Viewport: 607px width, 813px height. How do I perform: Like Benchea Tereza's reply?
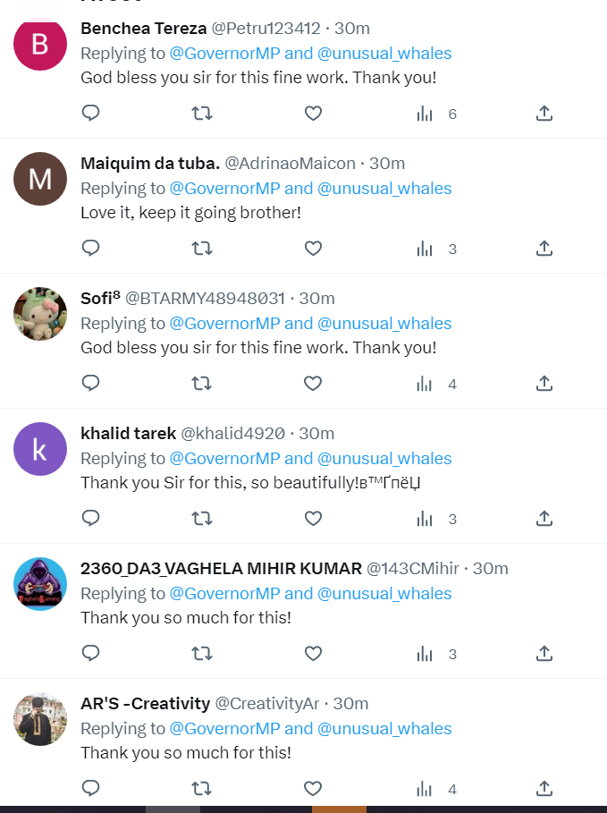(x=313, y=114)
